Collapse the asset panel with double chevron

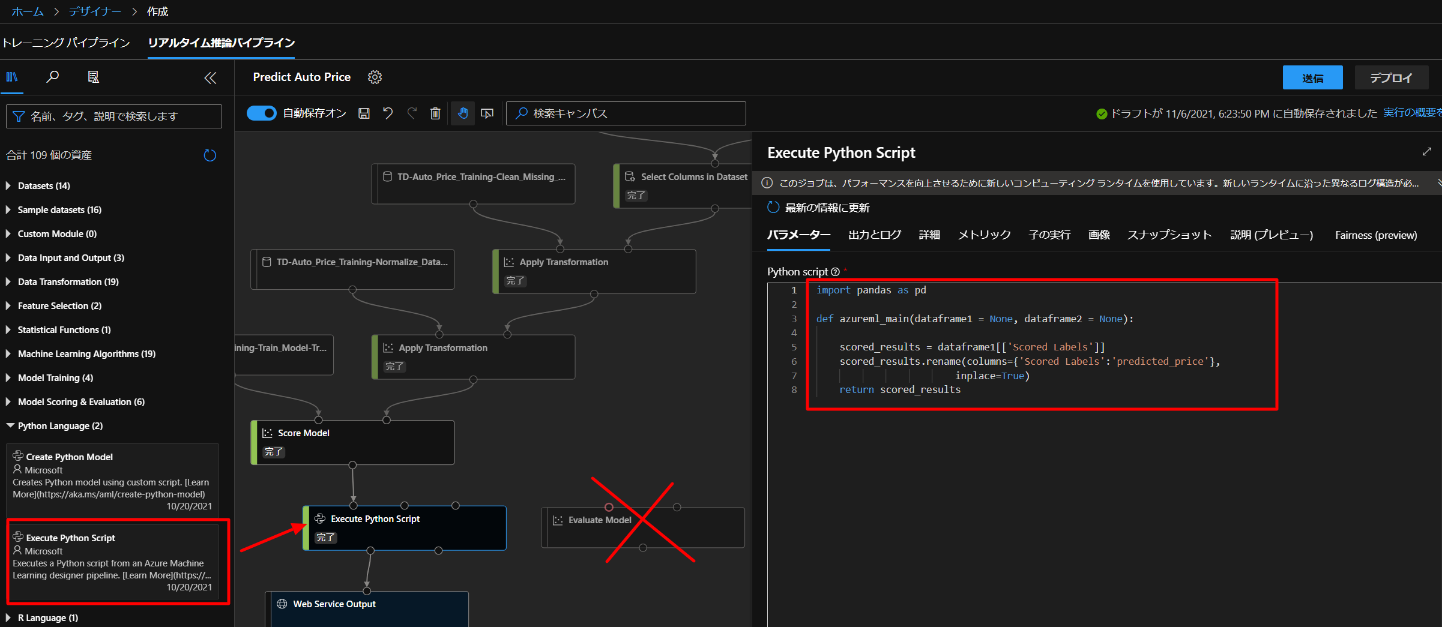(x=210, y=78)
